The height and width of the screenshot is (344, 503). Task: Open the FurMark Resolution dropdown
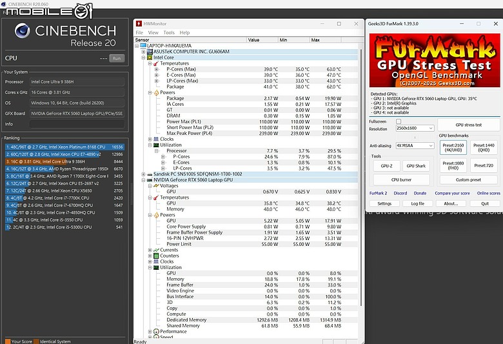click(415, 128)
